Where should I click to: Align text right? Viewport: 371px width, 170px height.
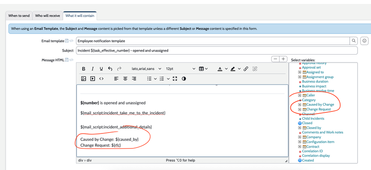pos(134,78)
